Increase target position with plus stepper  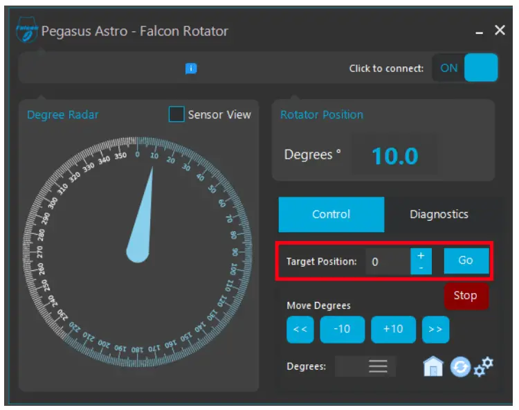[421, 256]
